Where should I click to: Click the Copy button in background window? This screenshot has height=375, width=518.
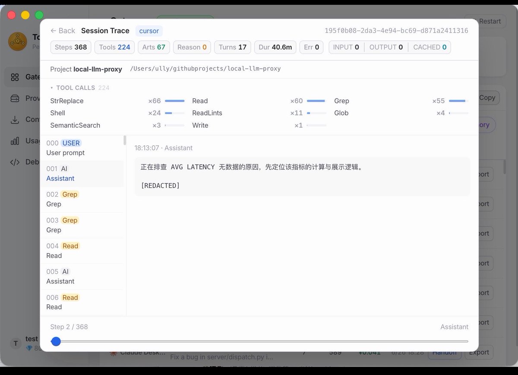point(488,98)
